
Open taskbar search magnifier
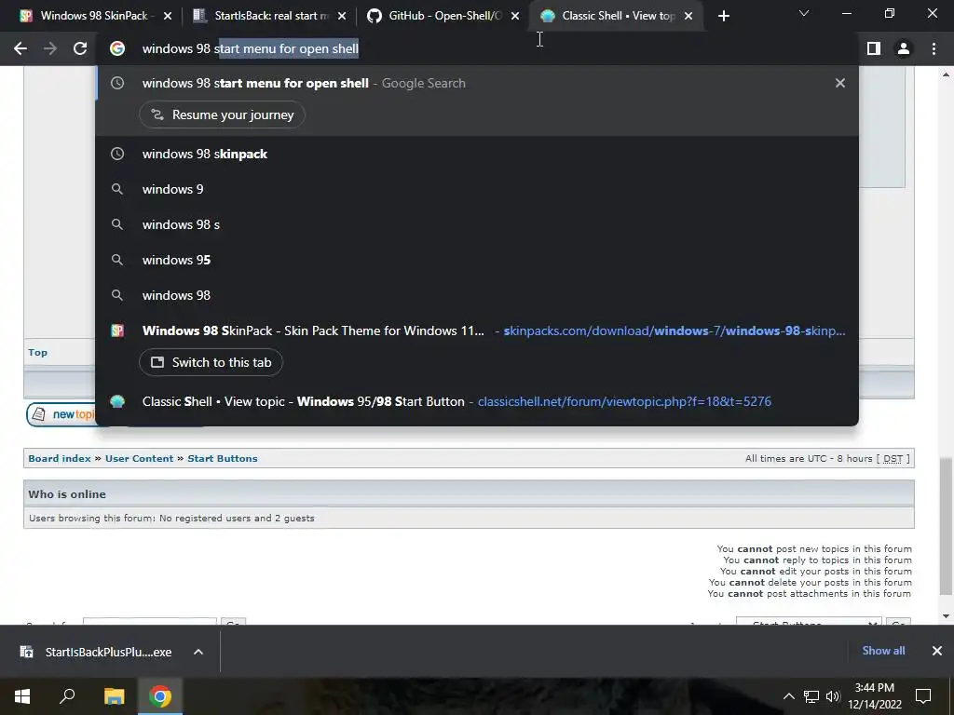click(67, 696)
